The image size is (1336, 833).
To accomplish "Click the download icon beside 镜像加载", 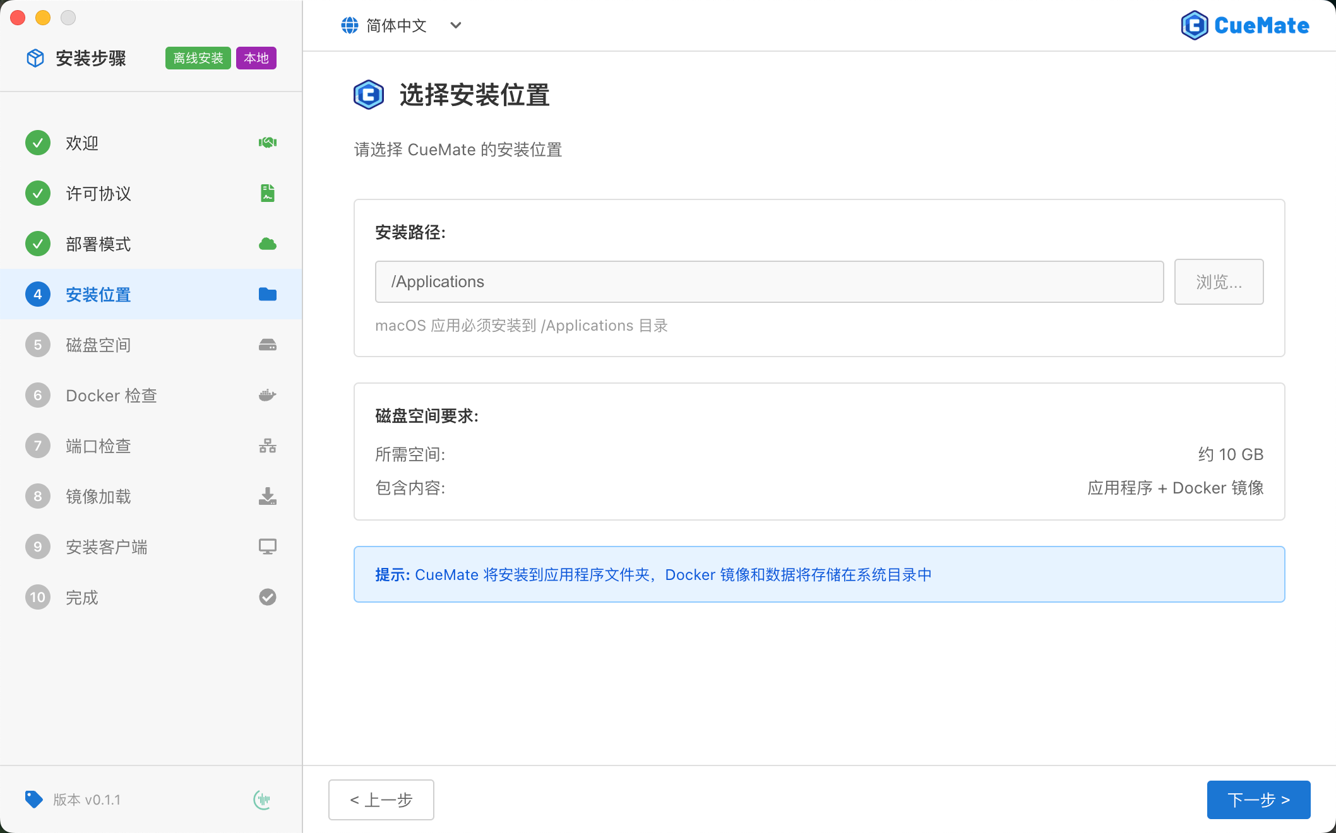I will coord(267,496).
